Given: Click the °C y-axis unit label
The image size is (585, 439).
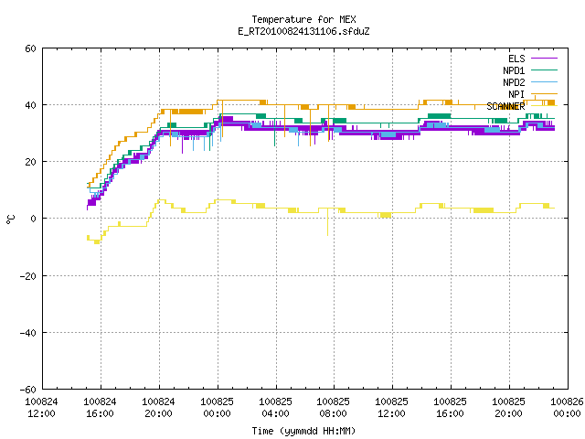Looking at the screenshot, I should point(10,219).
